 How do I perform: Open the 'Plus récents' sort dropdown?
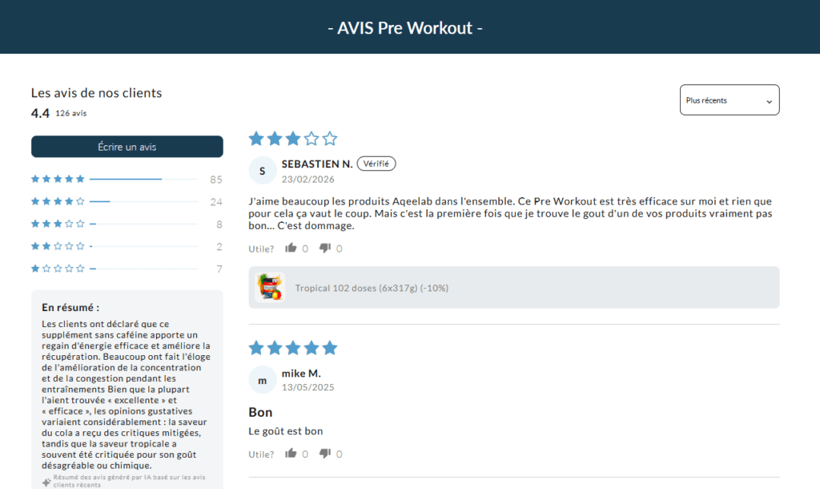tap(729, 99)
